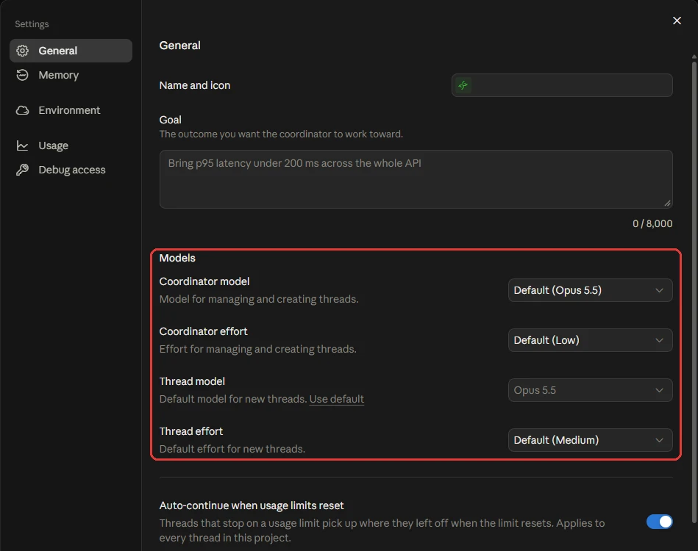Open the General settings section
The image size is (698, 551).
[71, 51]
